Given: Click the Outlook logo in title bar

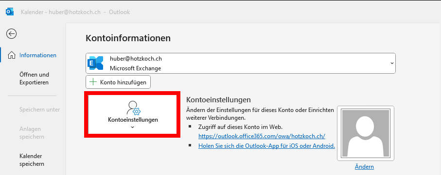Looking at the screenshot, I should [10, 12].
